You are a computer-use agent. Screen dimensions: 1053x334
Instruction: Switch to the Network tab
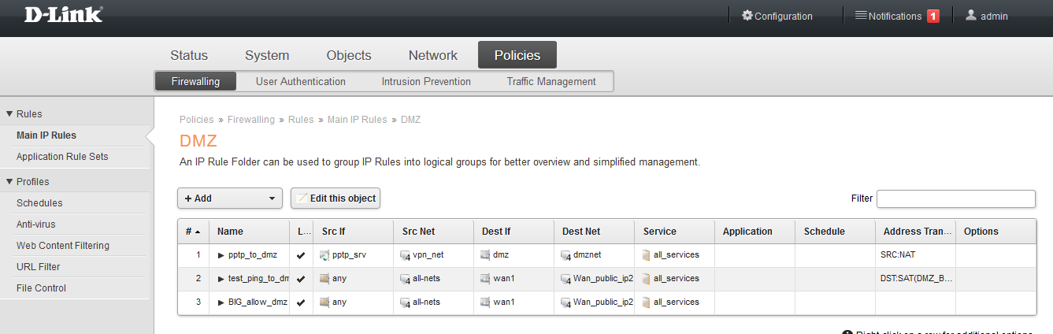pyautogui.click(x=432, y=55)
